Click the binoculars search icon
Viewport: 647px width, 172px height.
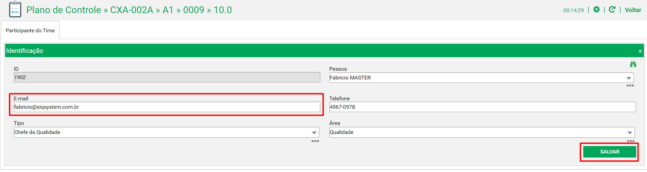[633, 64]
